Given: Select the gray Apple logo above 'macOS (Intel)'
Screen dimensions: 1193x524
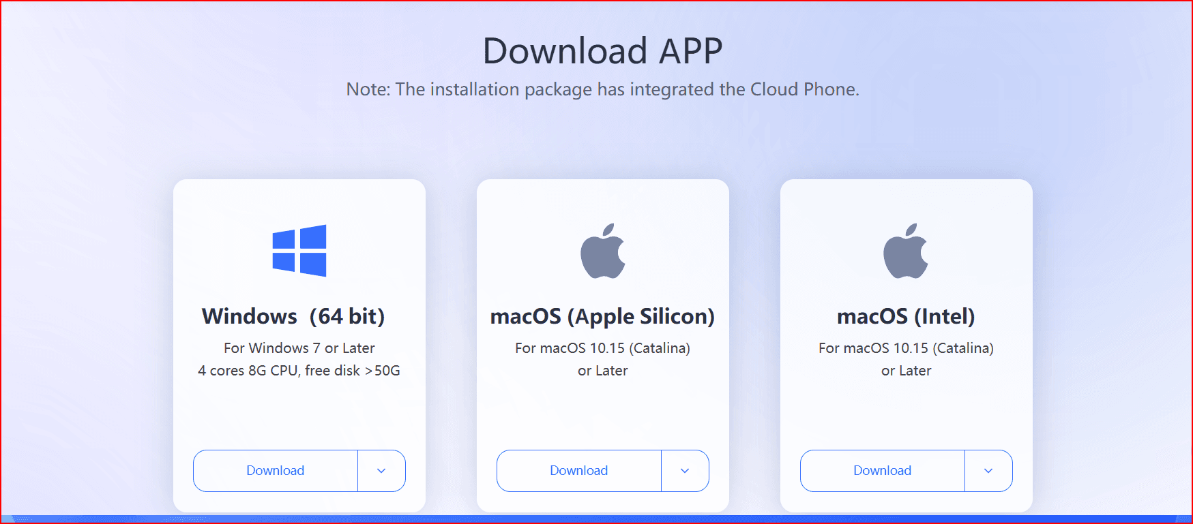Looking at the screenshot, I should pos(906,252).
